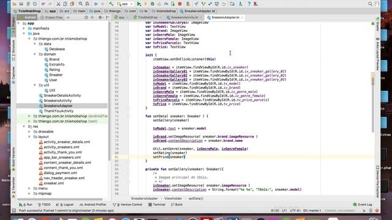The width and height of the screenshot is (392, 220).
Task: Open the Logcat tool window
Action: pos(65,205)
